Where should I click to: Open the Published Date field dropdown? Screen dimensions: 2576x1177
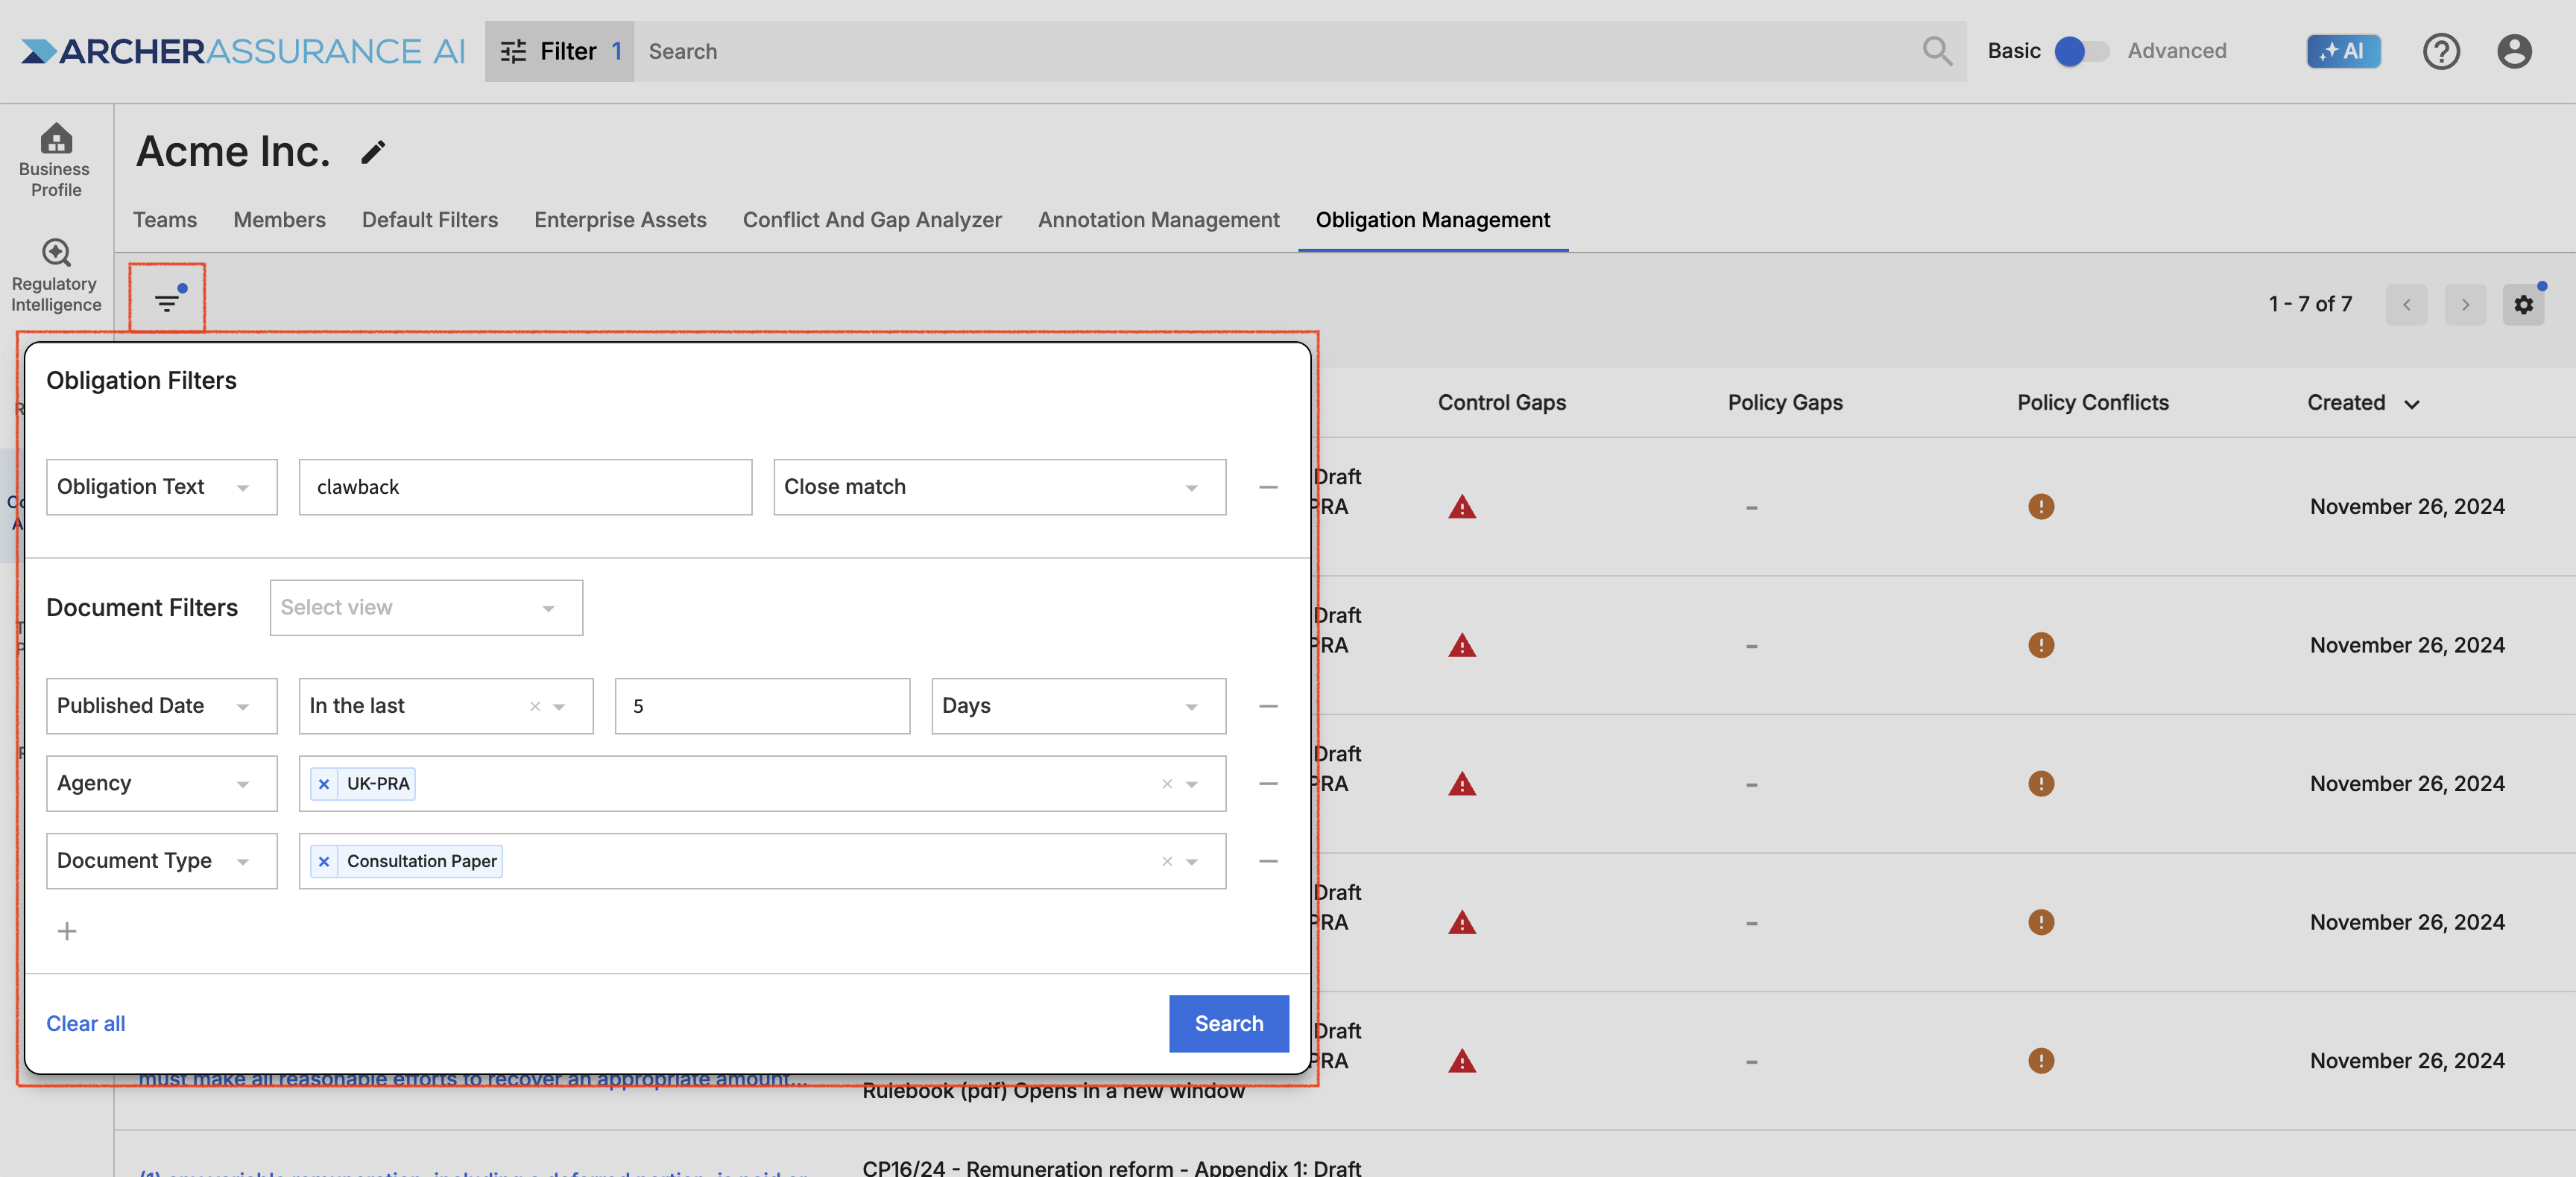(161, 706)
